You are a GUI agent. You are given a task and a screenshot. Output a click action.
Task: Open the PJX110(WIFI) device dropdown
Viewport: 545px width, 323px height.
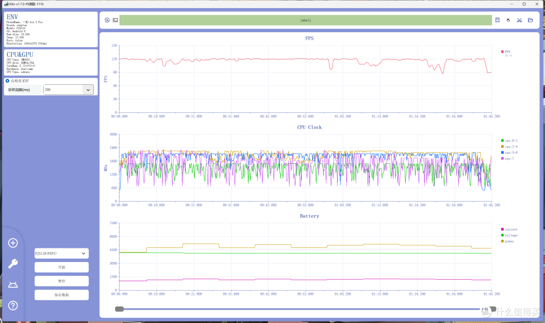(x=62, y=253)
